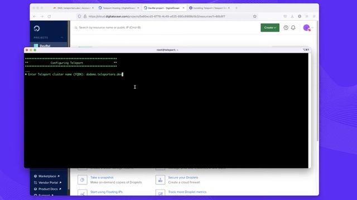Reload the current browser page
The image size is (357, 200).
tap(49, 16)
